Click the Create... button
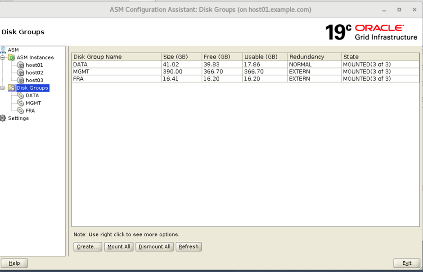Screen dimensions: 423x272 point(88,247)
